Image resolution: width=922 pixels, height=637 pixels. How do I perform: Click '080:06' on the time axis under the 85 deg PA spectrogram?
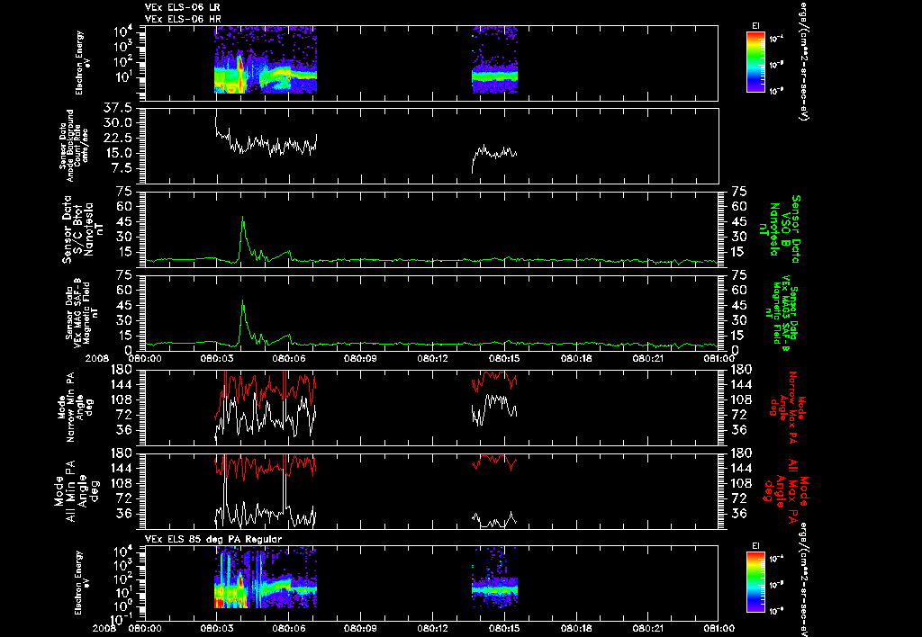pos(289,628)
